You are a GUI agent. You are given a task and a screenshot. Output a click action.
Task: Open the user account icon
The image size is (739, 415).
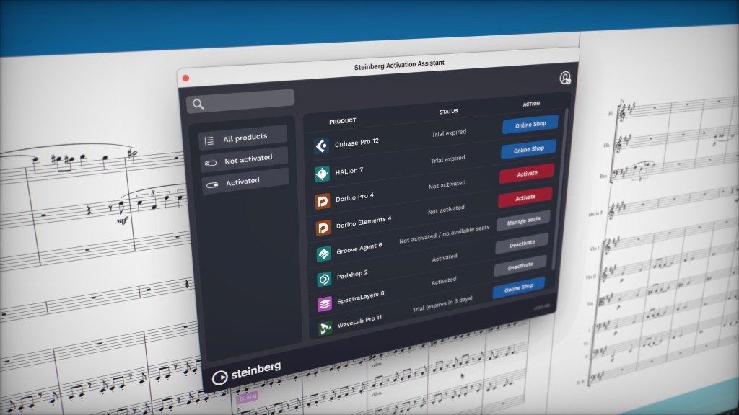pyautogui.click(x=564, y=78)
